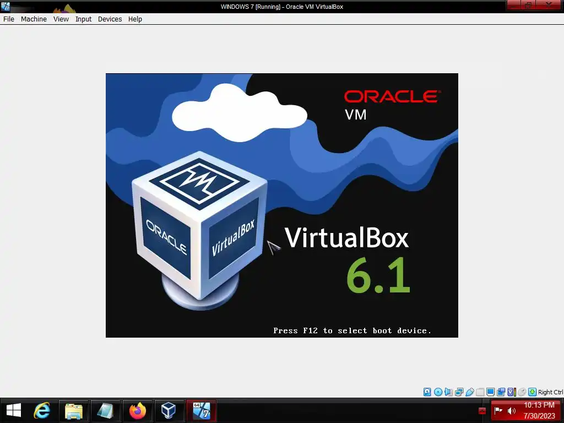Open the Help menu
The image size is (564, 423).
135,19
